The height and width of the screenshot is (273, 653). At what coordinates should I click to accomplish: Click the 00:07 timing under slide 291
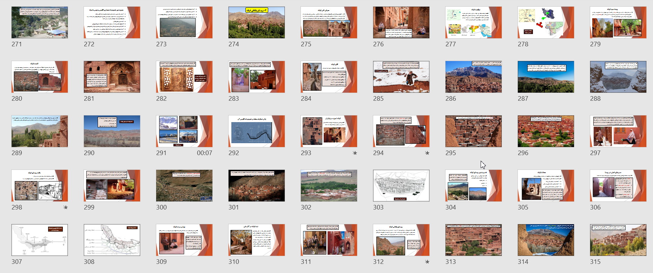(x=204, y=153)
